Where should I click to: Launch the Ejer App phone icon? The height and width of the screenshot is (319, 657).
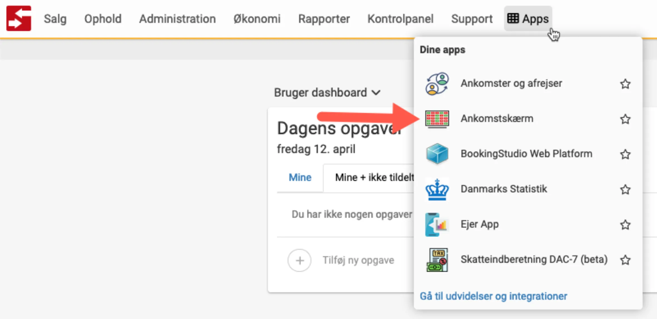click(x=437, y=224)
